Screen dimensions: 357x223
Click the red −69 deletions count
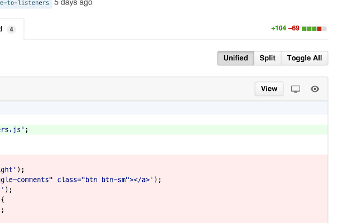click(x=294, y=28)
